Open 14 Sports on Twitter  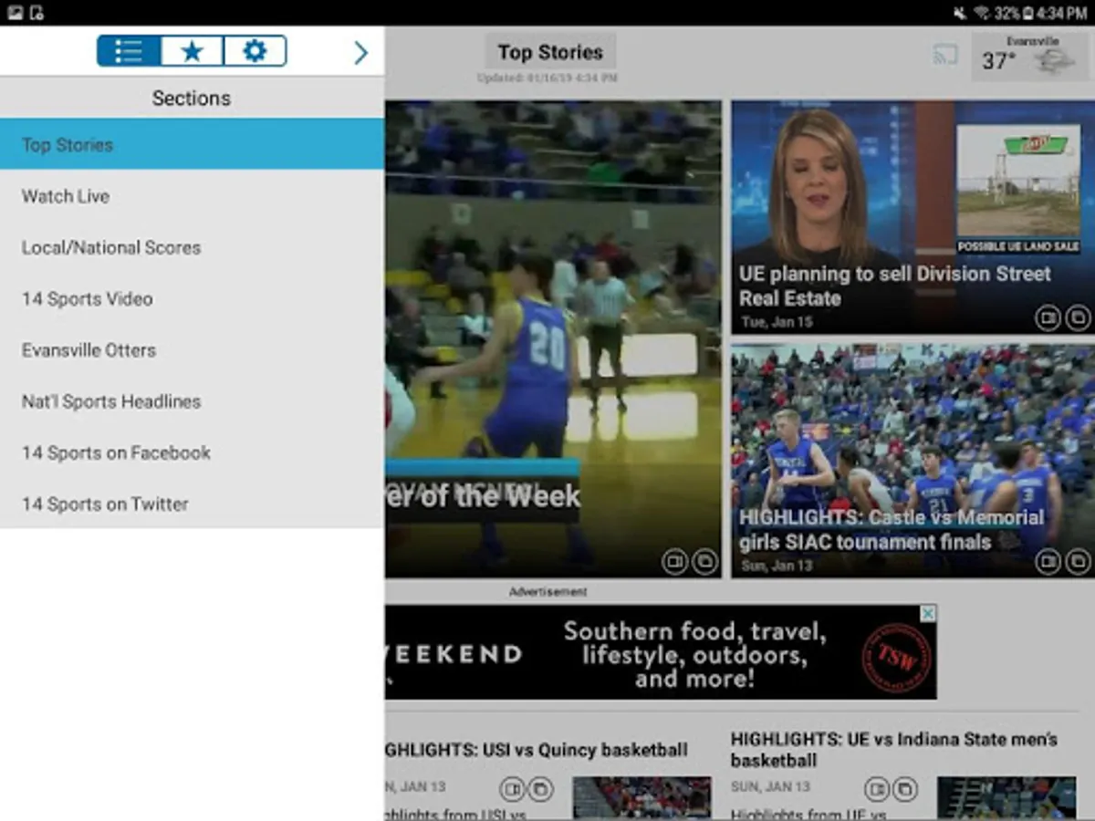(x=192, y=504)
